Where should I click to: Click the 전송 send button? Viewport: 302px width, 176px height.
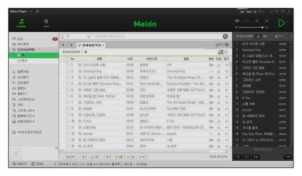tap(131, 157)
